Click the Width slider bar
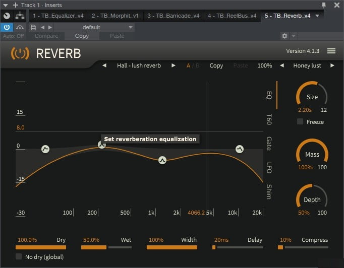Screen dimensions: 344x268 coord(172,247)
